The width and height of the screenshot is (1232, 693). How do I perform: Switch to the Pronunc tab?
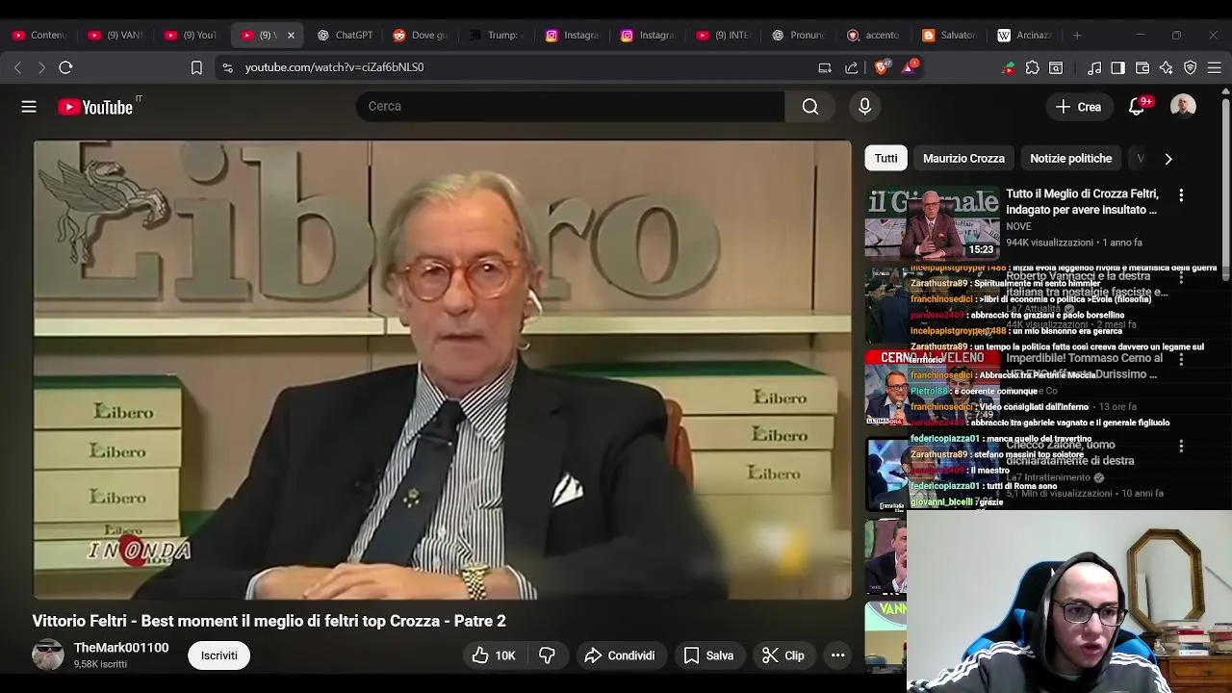tap(799, 35)
